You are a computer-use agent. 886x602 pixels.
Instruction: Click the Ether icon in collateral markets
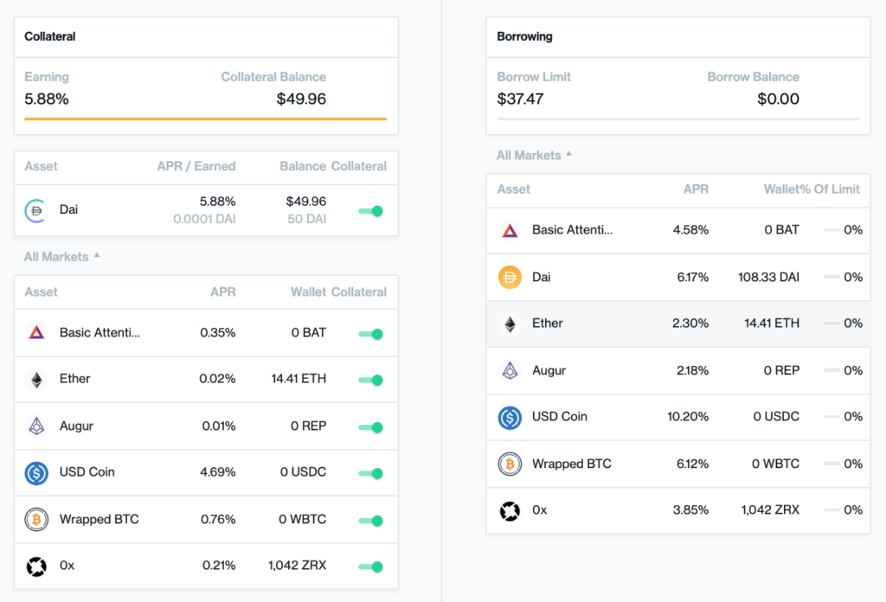(35, 379)
